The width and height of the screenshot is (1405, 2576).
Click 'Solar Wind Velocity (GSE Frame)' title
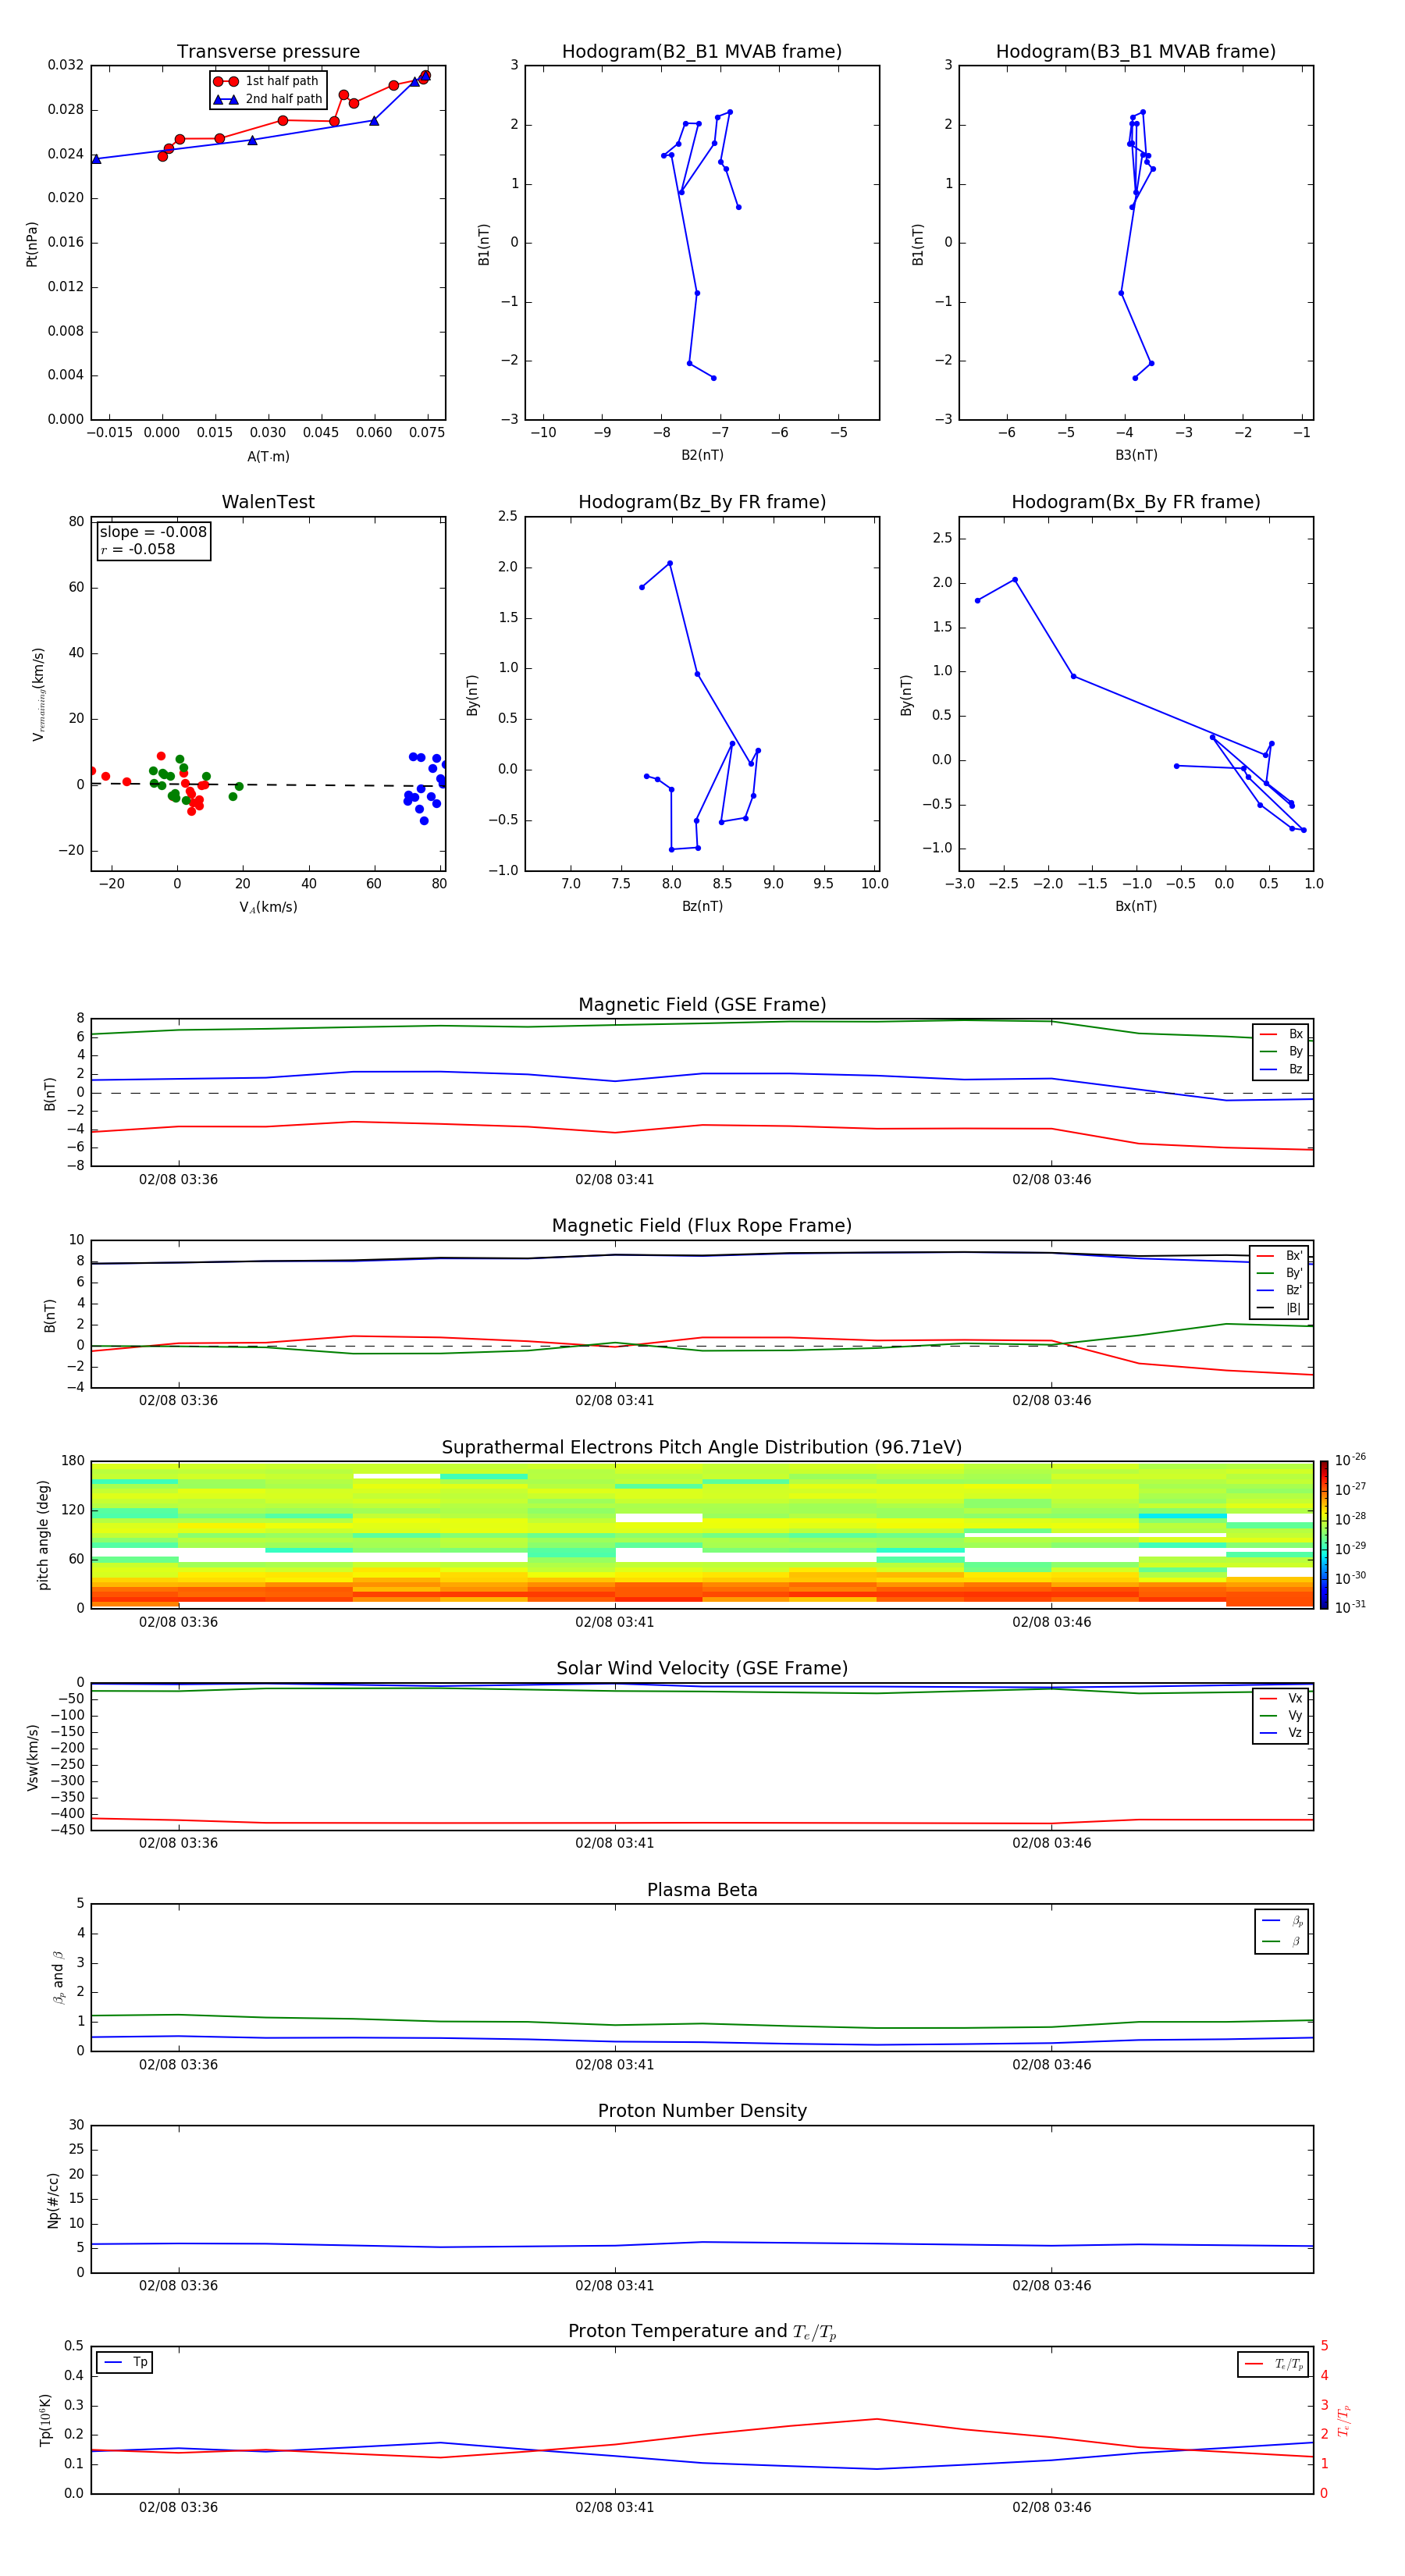[702, 1669]
